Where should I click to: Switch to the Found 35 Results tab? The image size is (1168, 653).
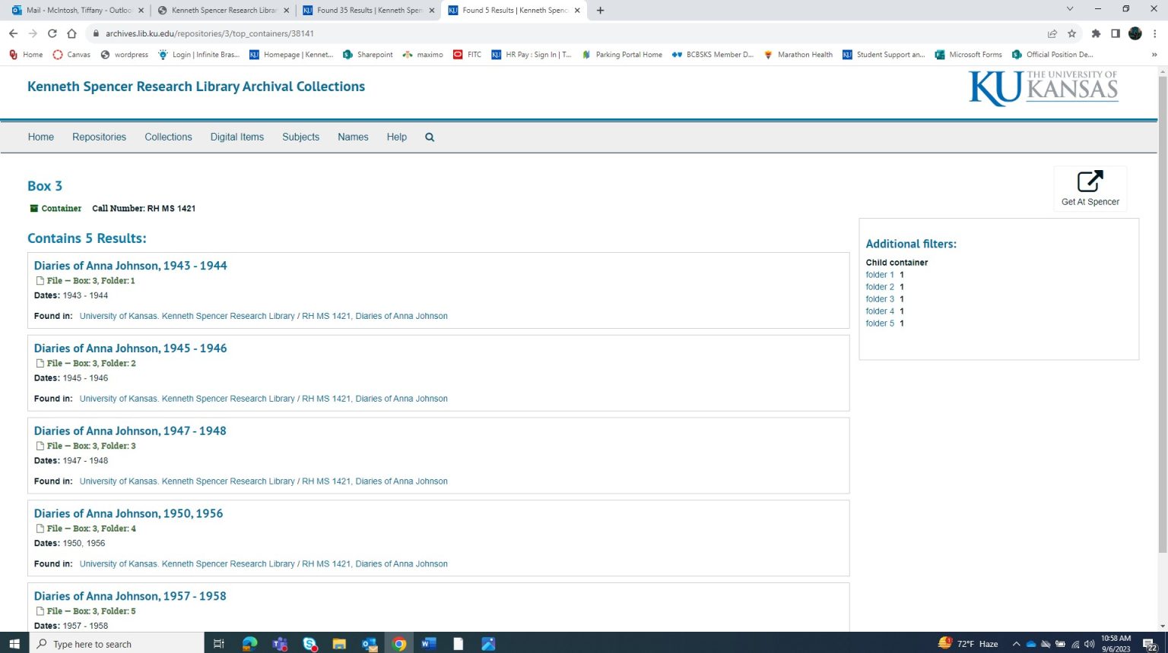369,11
